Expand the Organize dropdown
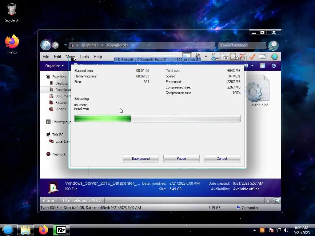The height and width of the screenshot is (236, 315). [x=54, y=66]
